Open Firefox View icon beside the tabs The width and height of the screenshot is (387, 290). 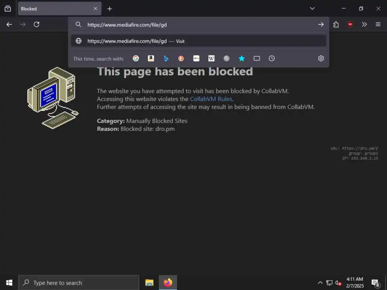[x=8, y=9]
